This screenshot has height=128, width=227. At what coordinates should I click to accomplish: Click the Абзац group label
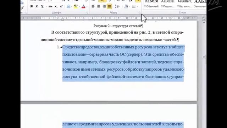(x=113, y=13)
